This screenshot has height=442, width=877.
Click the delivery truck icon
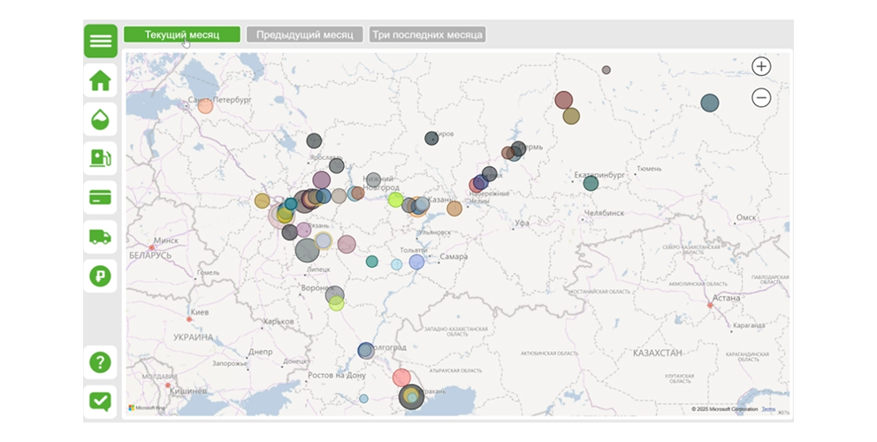click(x=101, y=237)
